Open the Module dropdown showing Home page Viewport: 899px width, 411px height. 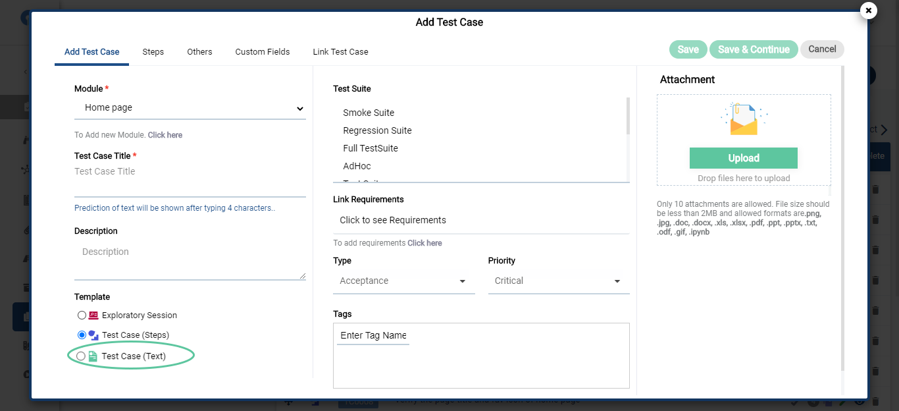click(x=190, y=108)
